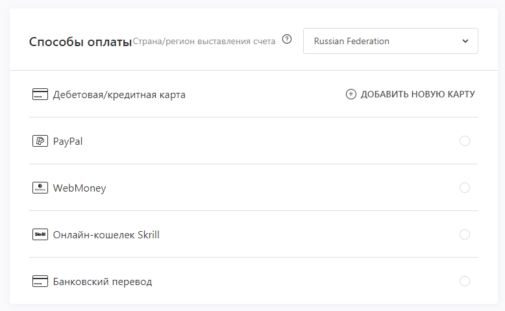This screenshot has height=311, width=505.
Task: Click the WebMoney logo icon
Action: 40,188
